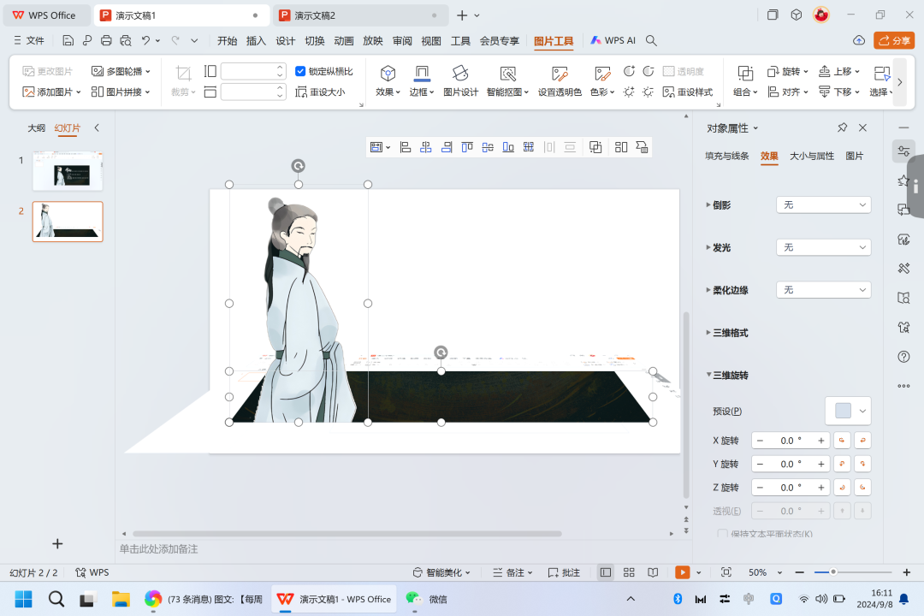The image size is (924, 616).
Task: Click the help question mark in right sidebar
Action: click(x=903, y=357)
